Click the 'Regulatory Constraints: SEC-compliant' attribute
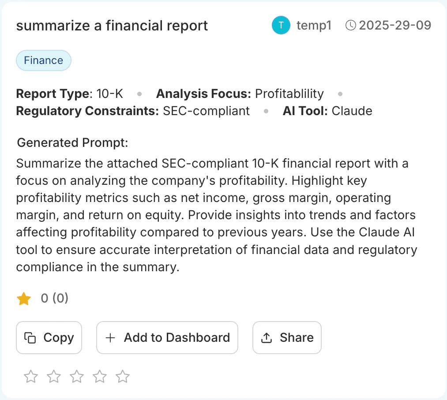 pos(133,111)
